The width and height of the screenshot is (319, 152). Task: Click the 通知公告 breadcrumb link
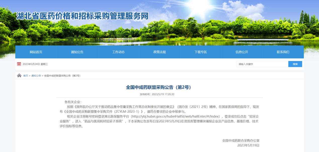[36, 76]
